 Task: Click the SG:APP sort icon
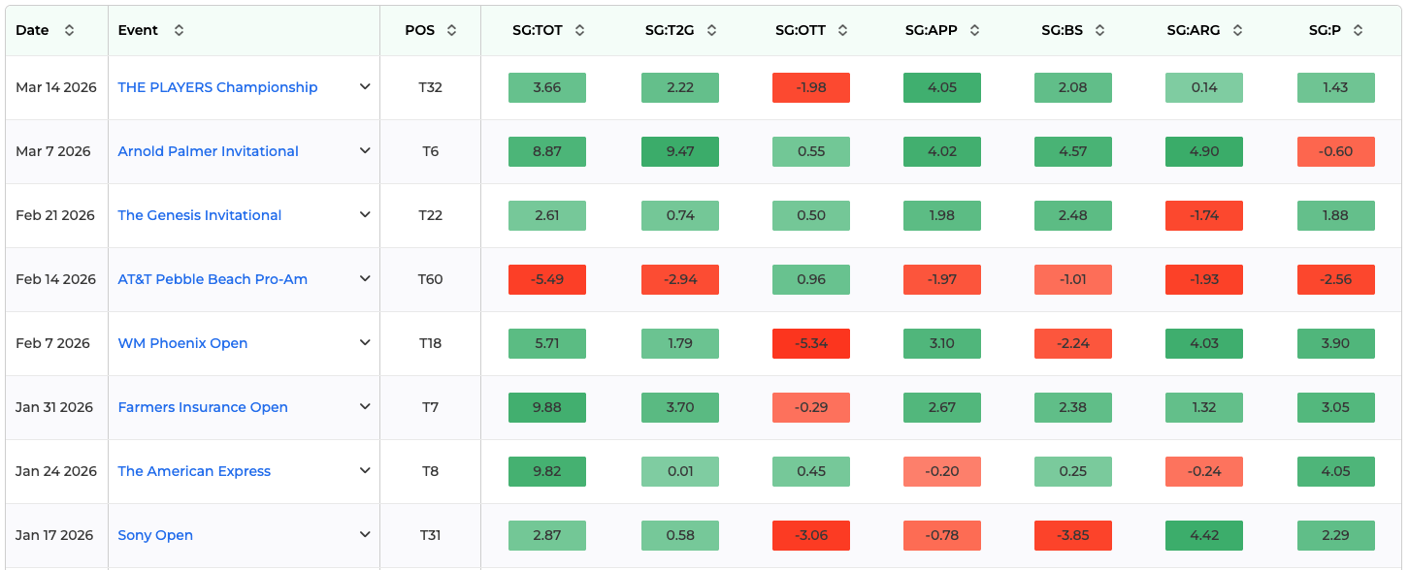click(x=973, y=30)
